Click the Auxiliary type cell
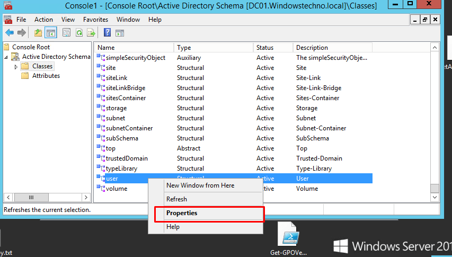452x257 pixels. [x=189, y=58]
